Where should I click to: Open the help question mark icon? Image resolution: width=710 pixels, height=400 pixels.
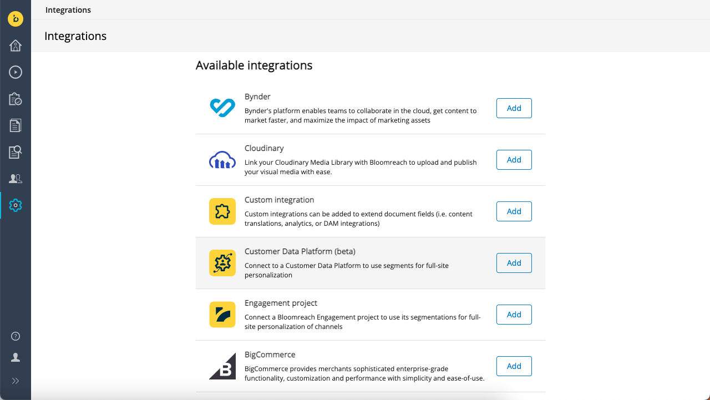(x=16, y=336)
